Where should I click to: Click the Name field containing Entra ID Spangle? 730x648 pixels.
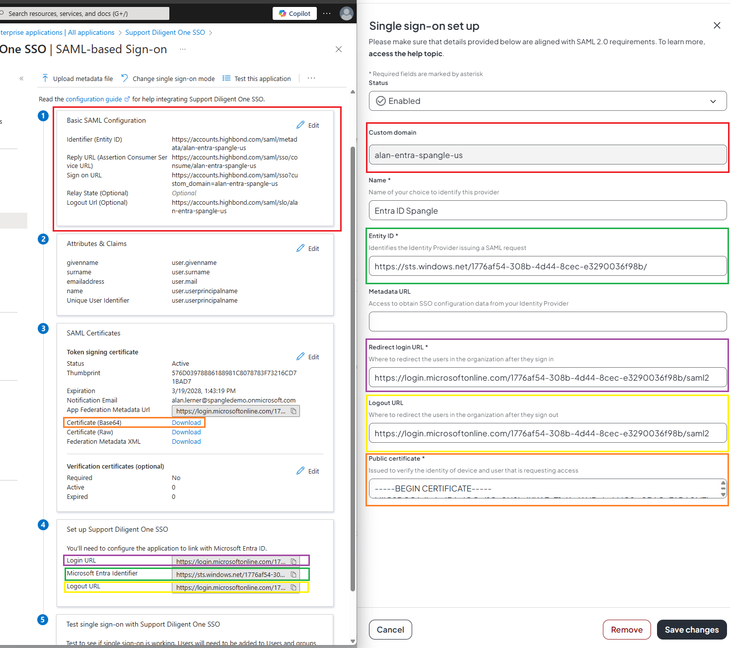tap(548, 211)
